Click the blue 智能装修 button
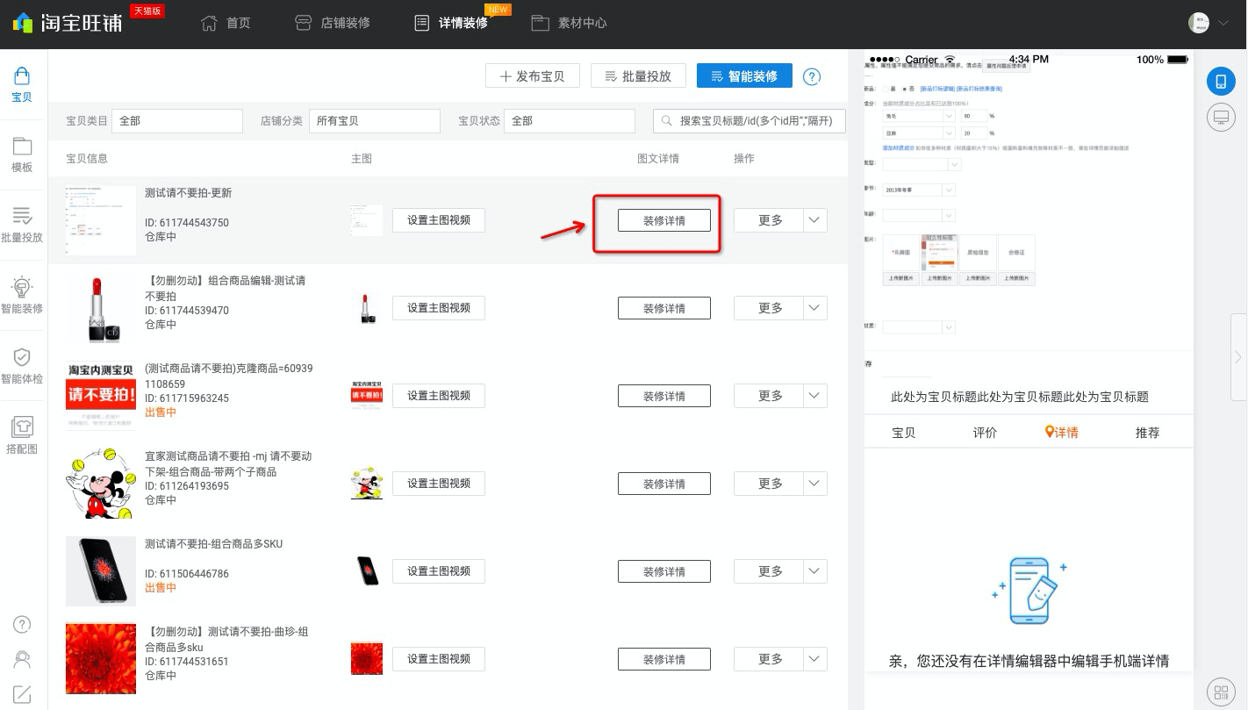 point(744,76)
